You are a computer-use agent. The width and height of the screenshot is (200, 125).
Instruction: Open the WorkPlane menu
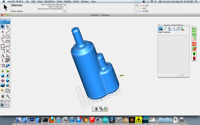50,2
